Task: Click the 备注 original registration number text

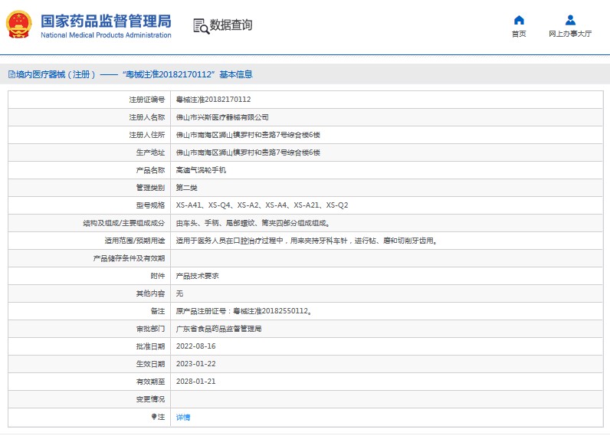Action: (243, 311)
